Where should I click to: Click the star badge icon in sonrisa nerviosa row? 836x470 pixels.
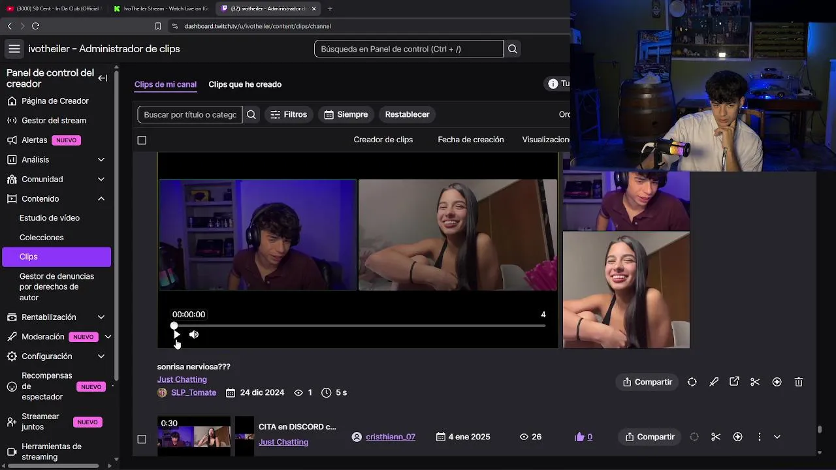tap(777, 382)
